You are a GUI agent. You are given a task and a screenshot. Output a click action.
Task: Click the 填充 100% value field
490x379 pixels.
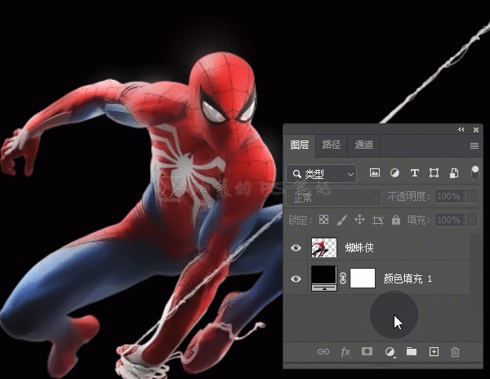tap(450, 220)
